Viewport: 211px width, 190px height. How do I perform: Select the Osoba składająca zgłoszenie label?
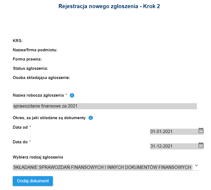(x=41, y=78)
